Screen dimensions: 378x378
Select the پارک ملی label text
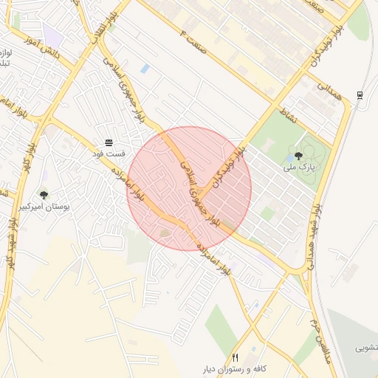click(x=299, y=168)
